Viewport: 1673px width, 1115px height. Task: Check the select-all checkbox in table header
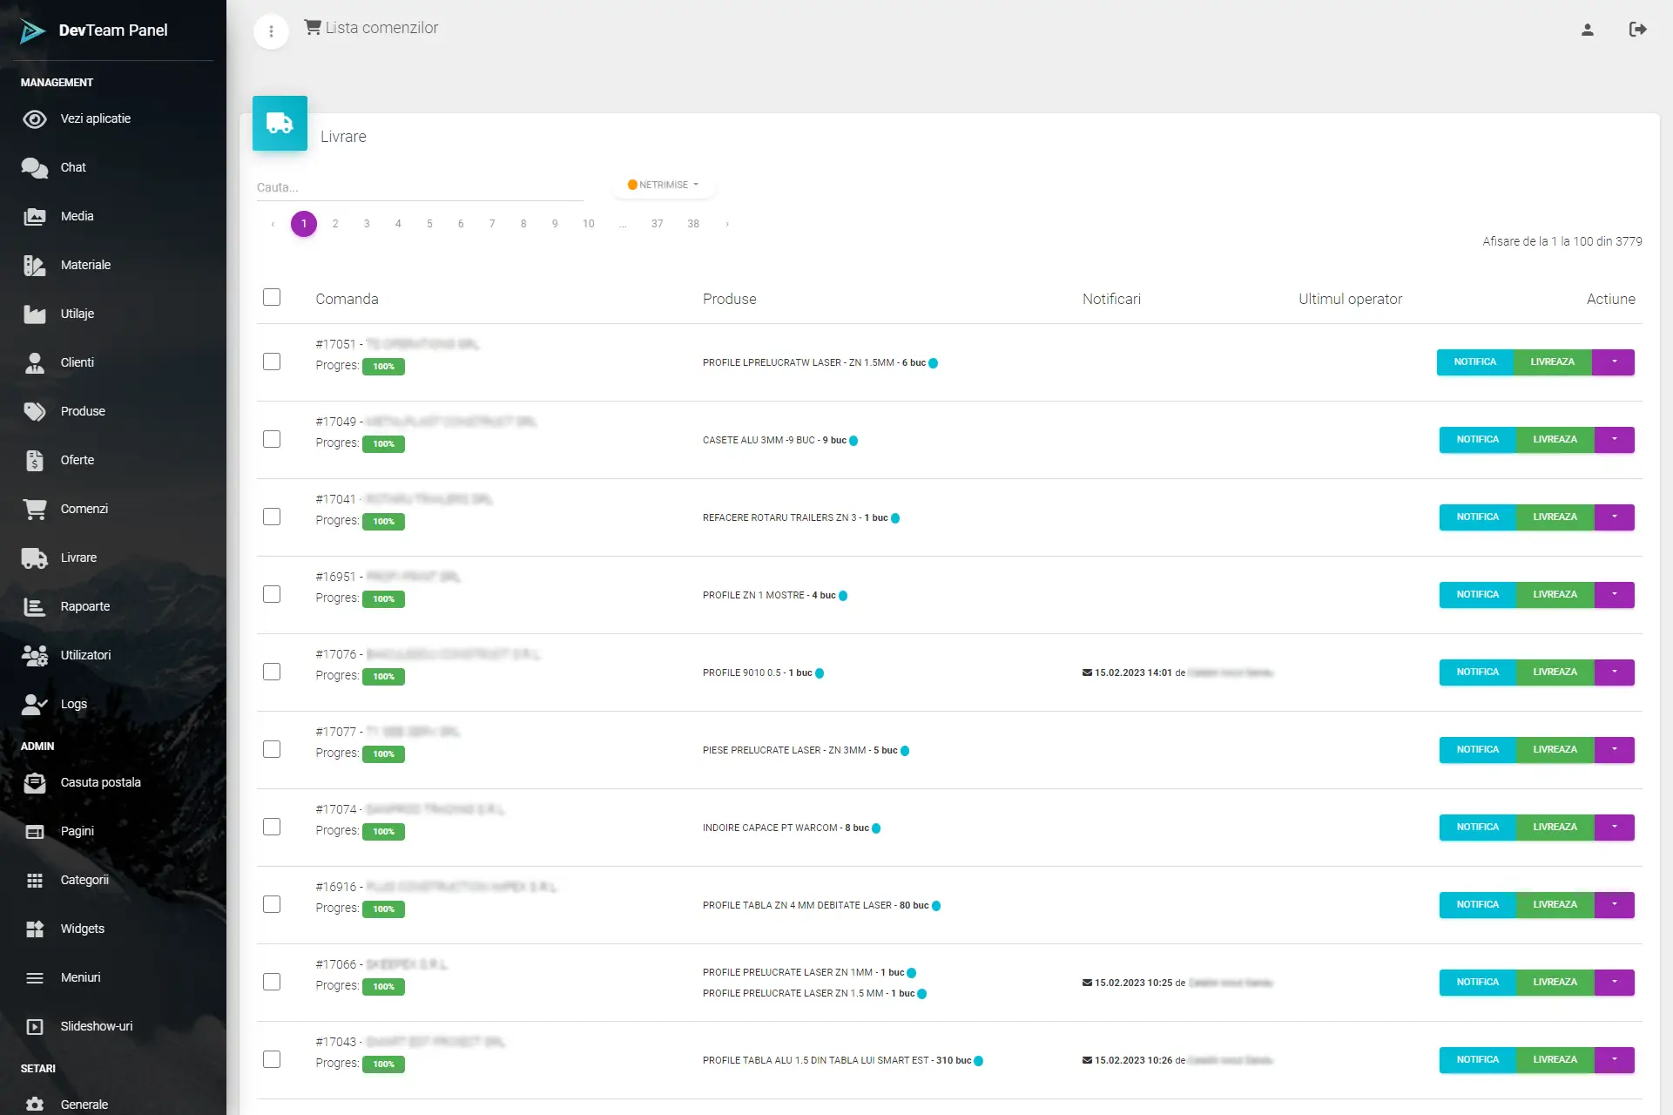(272, 298)
